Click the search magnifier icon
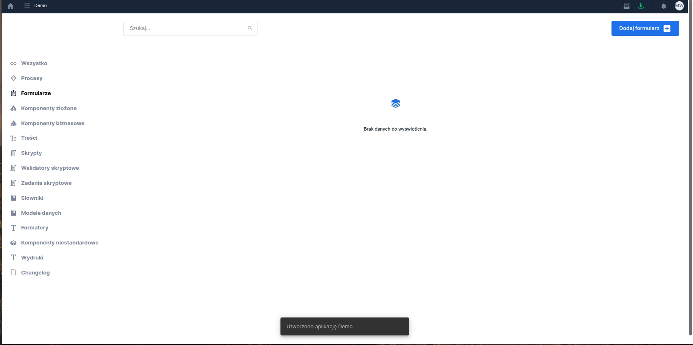Viewport: 693px width, 345px height. tap(250, 28)
